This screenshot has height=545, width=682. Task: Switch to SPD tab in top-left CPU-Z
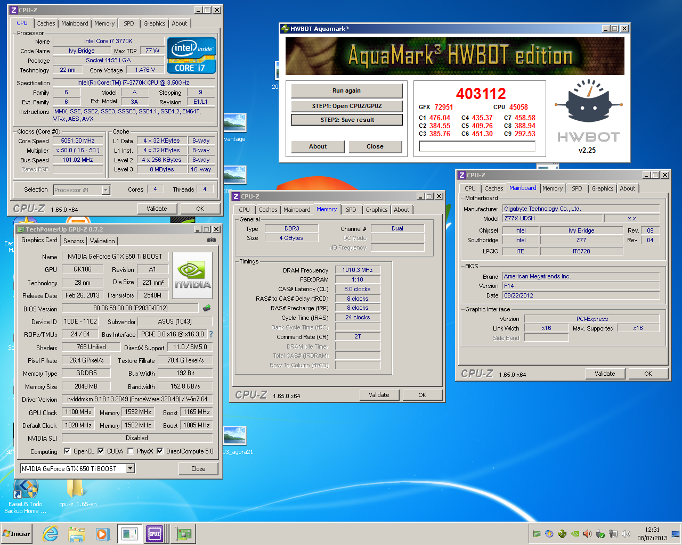[x=129, y=23]
